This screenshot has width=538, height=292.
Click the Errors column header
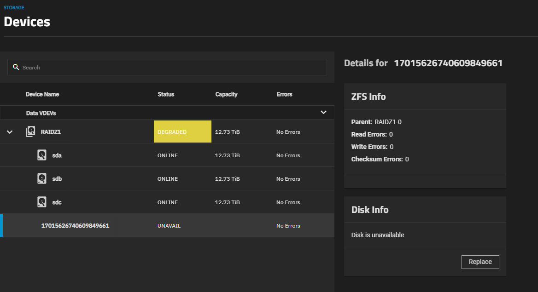[285, 94]
